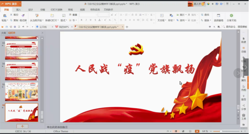Image resolution: width=249 pixels, height=134 pixels.
Task: Open the Selection Pane (选择窗格) icon
Action: (218, 15)
